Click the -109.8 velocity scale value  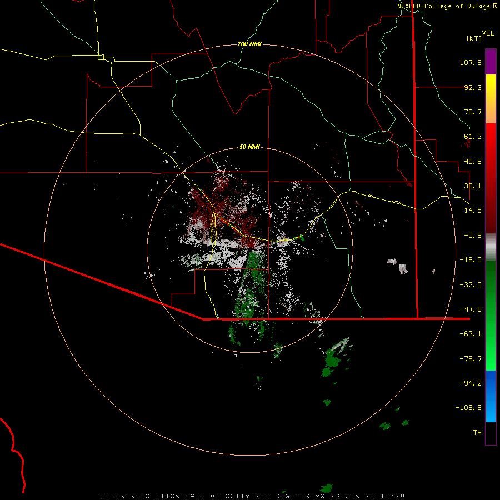468,408
